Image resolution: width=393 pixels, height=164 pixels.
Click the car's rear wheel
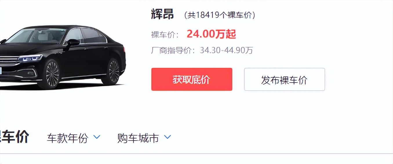tap(113, 72)
